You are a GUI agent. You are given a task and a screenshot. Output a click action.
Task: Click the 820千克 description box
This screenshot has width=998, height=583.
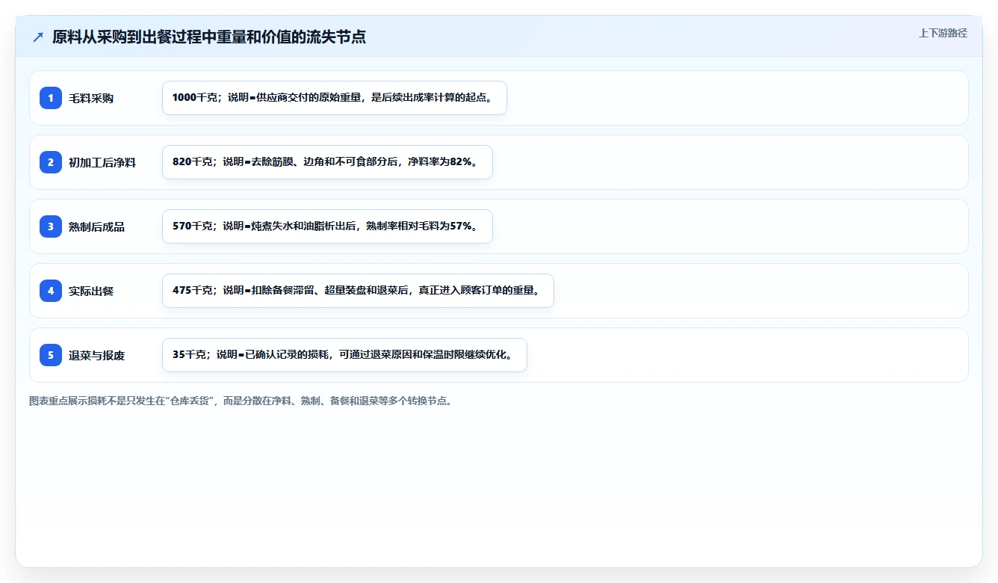pos(327,162)
